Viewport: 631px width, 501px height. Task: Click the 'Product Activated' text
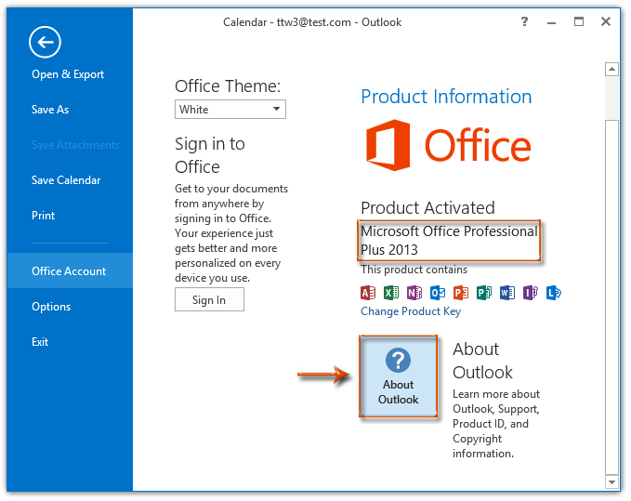[x=427, y=208]
